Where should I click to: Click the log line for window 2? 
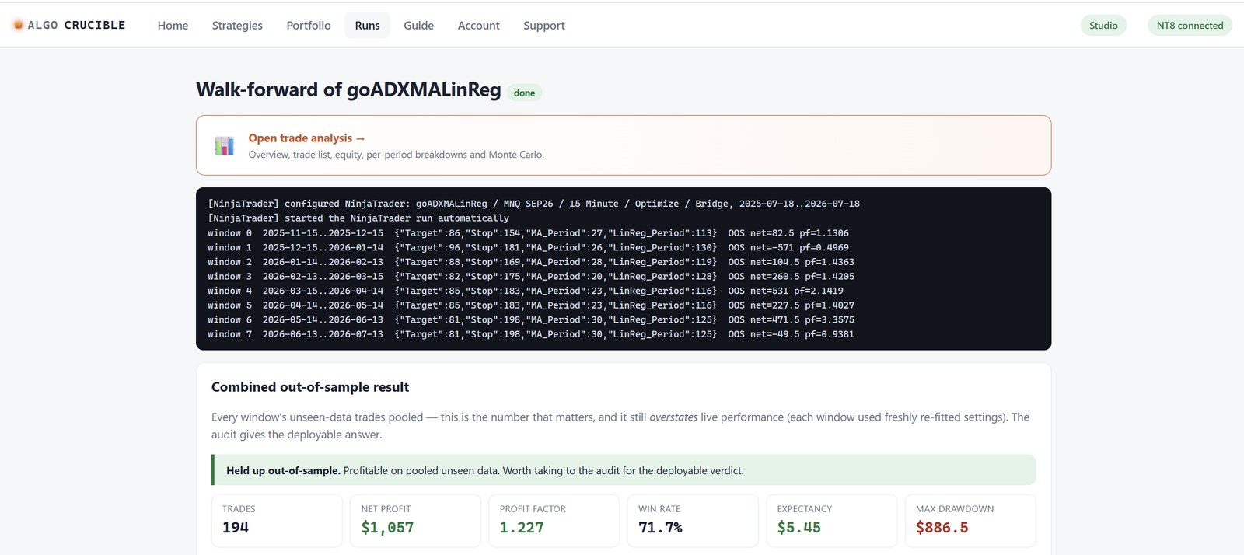pos(531,262)
